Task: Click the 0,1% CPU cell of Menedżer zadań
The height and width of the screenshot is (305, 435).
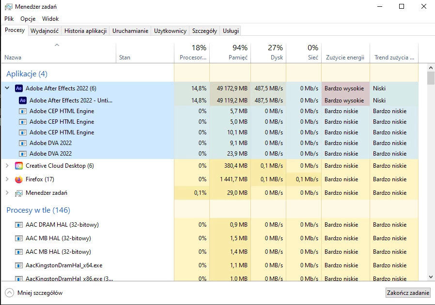Action: pyautogui.click(x=192, y=193)
